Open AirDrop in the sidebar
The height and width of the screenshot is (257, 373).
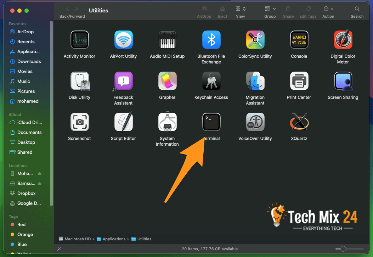coord(26,32)
